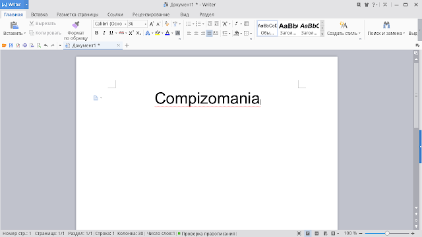422x237 pixels.
Task: Apply subscript formatting
Action: (x=138, y=33)
